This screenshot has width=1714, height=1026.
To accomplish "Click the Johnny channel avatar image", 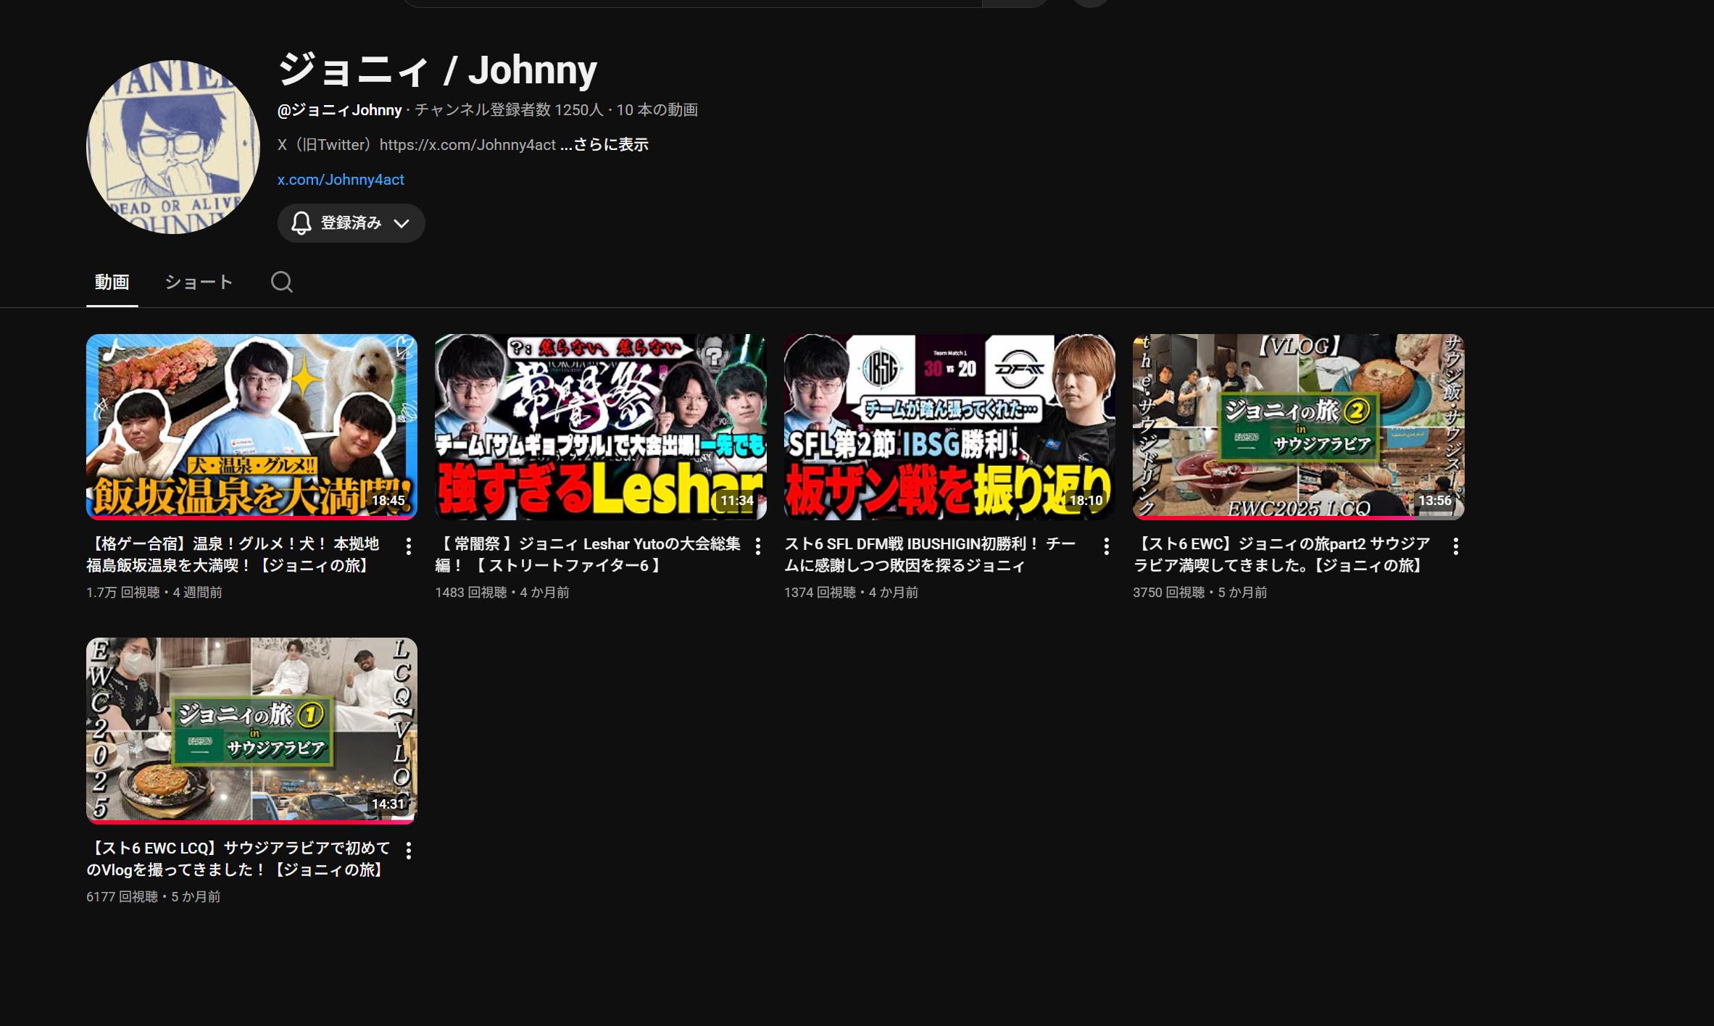I will click(x=172, y=147).
